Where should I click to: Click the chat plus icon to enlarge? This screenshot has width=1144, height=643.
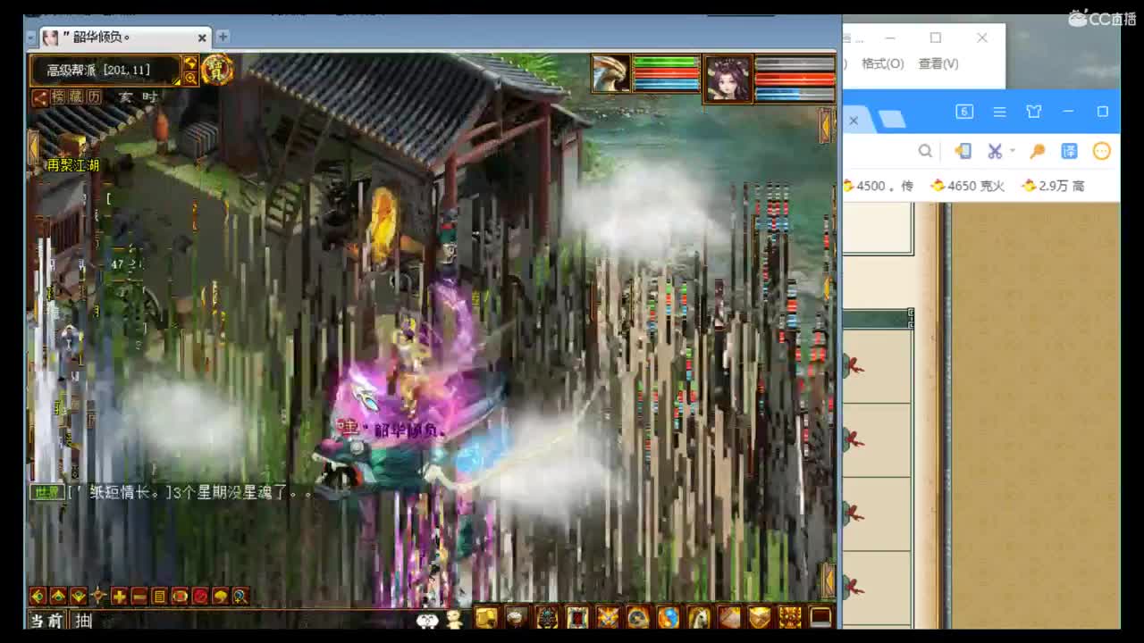[119, 596]
